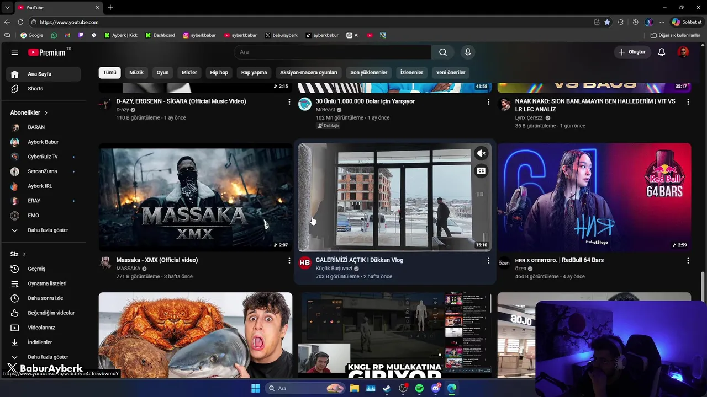Open options menu for GALERİMİZİ AÇTIK video

click(x=488, y=261)
